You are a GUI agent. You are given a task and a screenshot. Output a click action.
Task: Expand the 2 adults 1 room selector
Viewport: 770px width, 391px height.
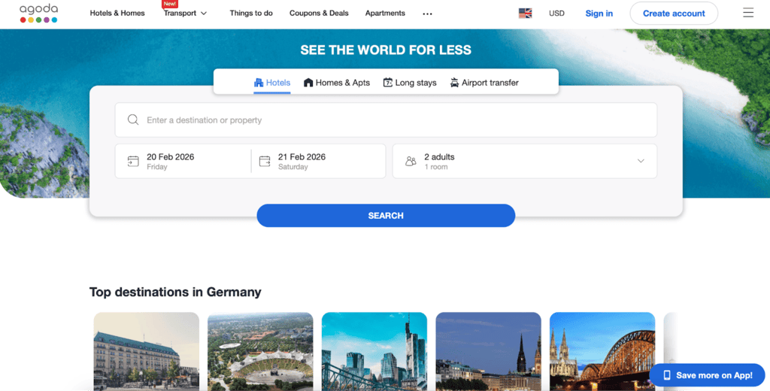coord(524,161)
